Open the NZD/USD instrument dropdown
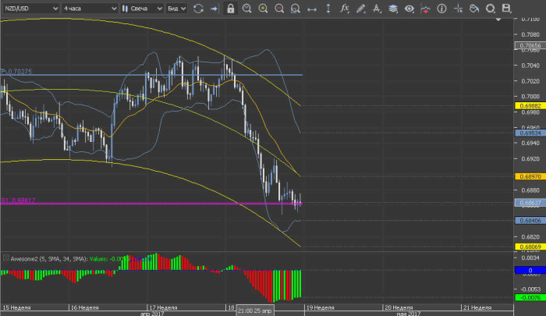Screen dimensions: 546x316 [x=30, y=9]
